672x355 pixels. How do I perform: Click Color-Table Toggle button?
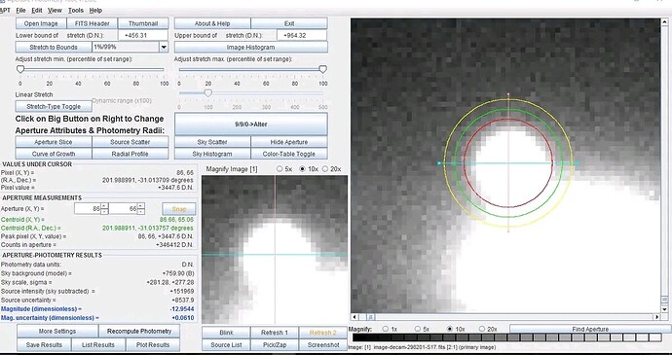pyautogui.click(x=289, y=154)
